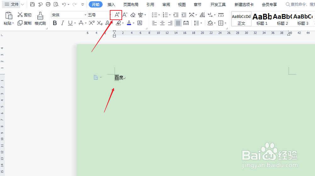The image size is (315, 176).
Task: Click the line spacing icon
Action: tap(196, 23)
